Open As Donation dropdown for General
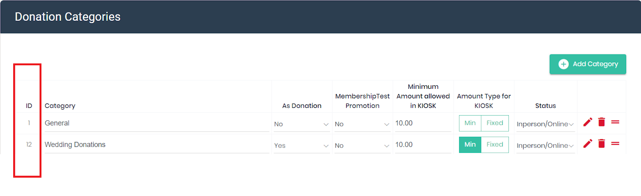Screen dimensions: 641x196 point(302,124)
